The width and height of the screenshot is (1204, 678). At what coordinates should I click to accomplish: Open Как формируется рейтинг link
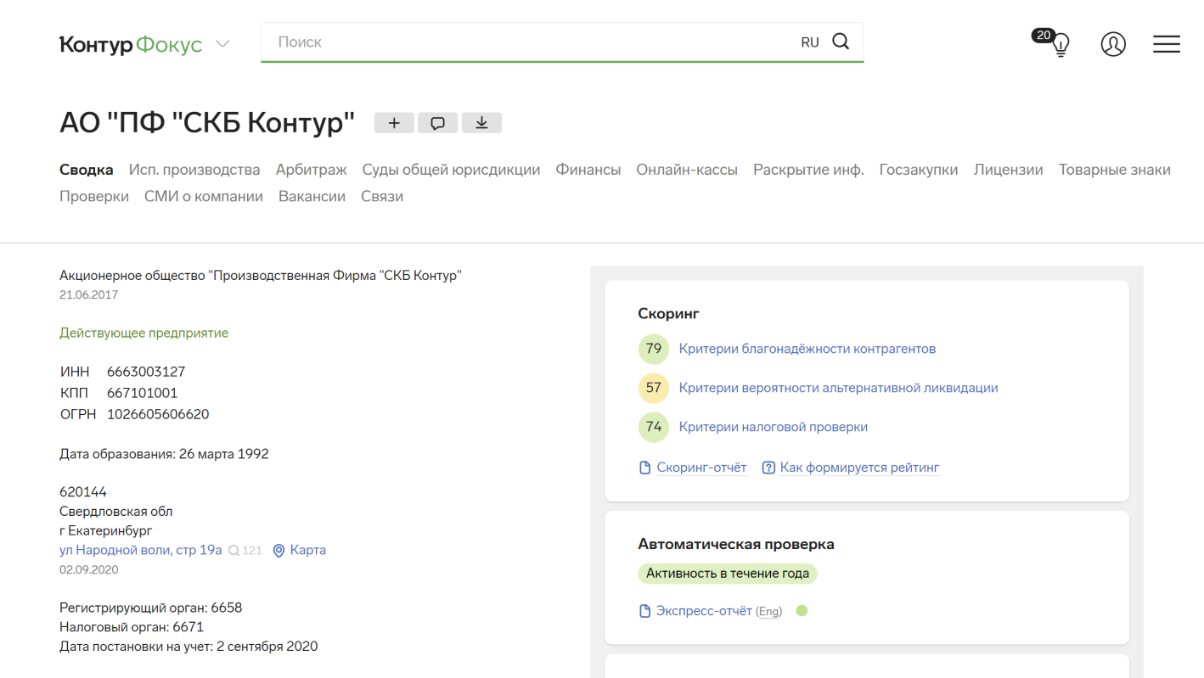(859, 468)
